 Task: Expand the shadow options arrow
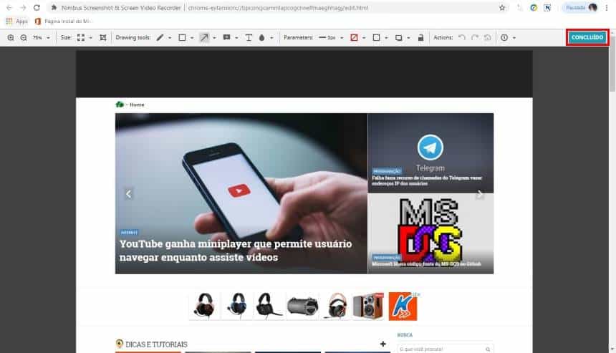[408, 38]
